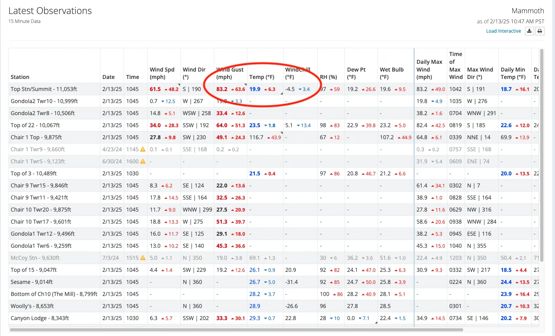
Task: Select Top of 15 - 9,047ft station
Action: [x=34, y=270]
